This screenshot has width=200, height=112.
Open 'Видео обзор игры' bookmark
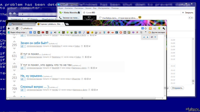point(17,32)
